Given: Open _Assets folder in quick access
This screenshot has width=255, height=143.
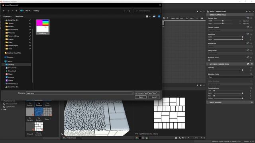Looking at the screenshot, I should (11, 23).
